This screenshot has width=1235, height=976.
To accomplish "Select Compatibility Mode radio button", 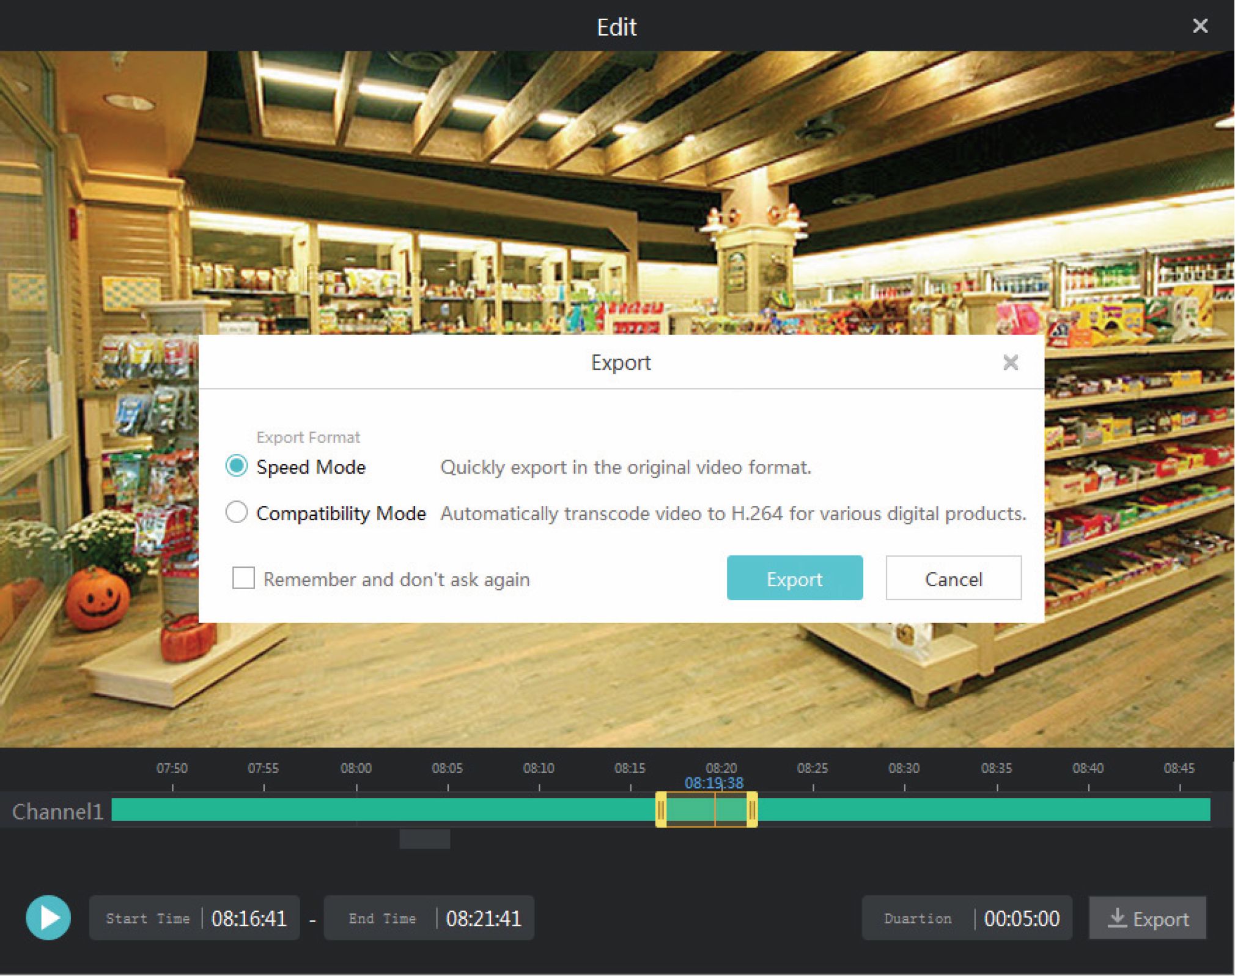I will tap(237, 512).
